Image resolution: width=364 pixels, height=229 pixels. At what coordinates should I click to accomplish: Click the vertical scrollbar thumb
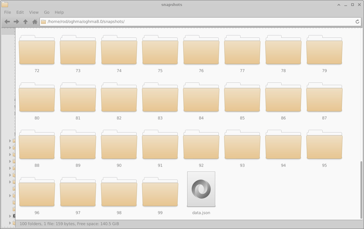click(x=361, y=190)
